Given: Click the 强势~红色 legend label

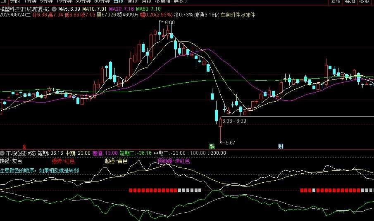Looking at the screenshot, I should [x=63, y=161].
